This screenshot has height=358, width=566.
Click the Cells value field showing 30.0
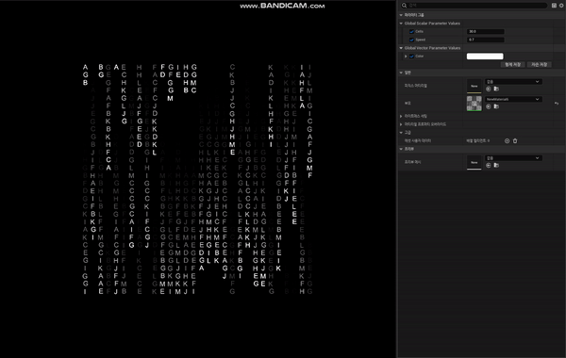pos(485,32)
